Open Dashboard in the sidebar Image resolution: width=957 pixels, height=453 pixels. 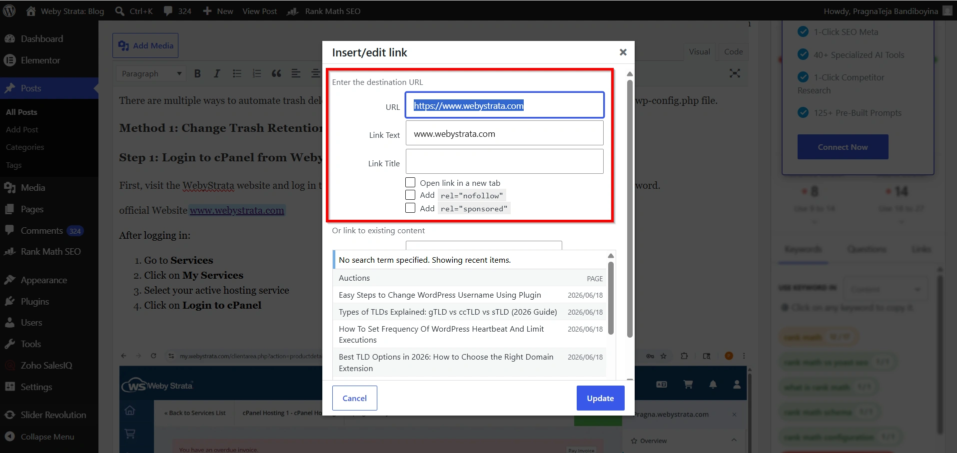(x=42, y=39)
